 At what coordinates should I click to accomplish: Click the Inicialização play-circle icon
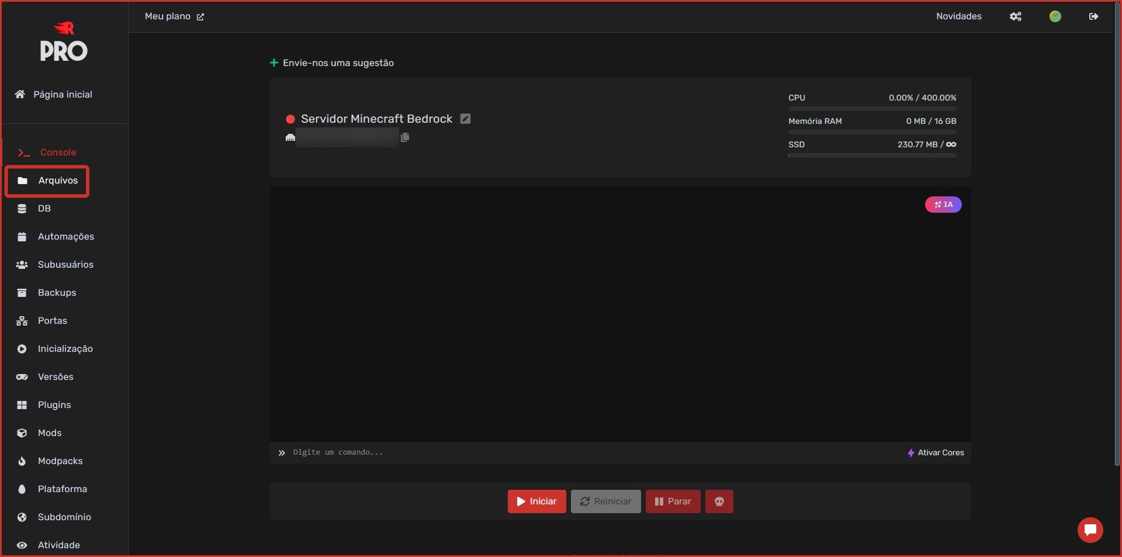click(22, 349)
